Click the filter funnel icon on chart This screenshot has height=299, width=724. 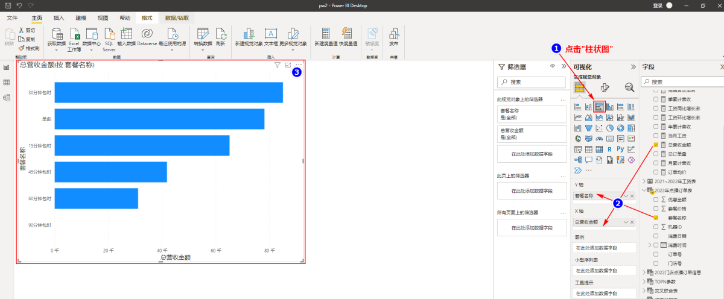click(x=278, y=65)
